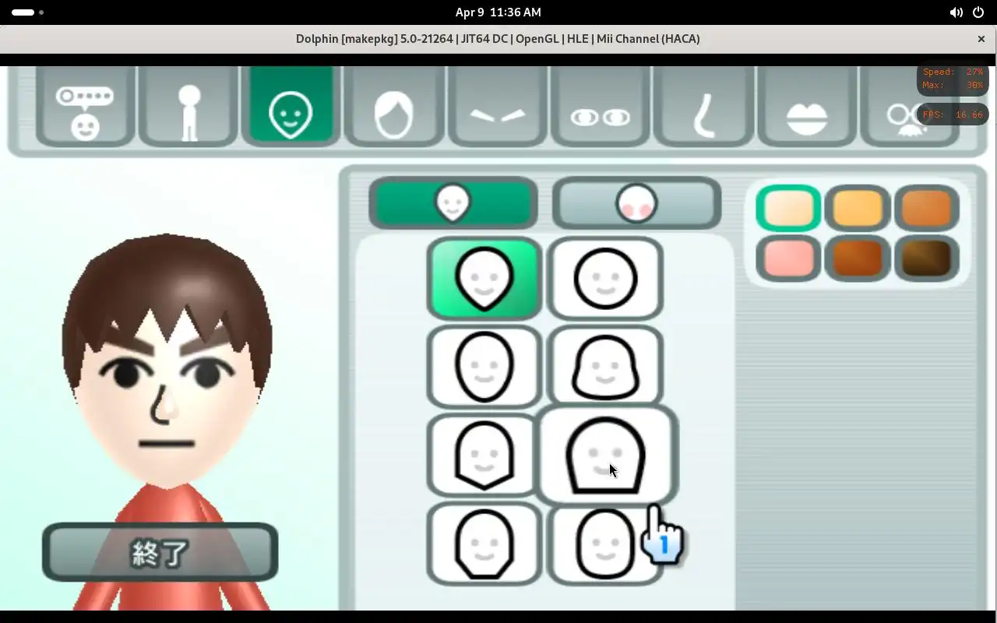Choose the pointed chin face shape

pyautogui.click(x=484, y=279)
